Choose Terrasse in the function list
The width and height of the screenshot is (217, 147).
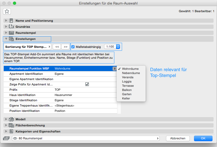pyautogui.click(x=128, y=86)
